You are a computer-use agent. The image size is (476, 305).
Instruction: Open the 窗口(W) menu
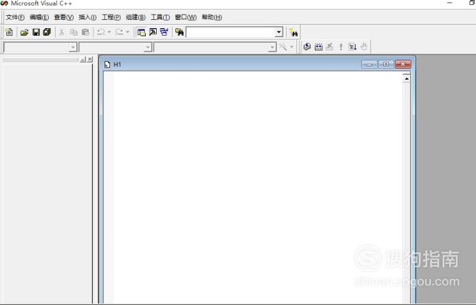point(186,17)
